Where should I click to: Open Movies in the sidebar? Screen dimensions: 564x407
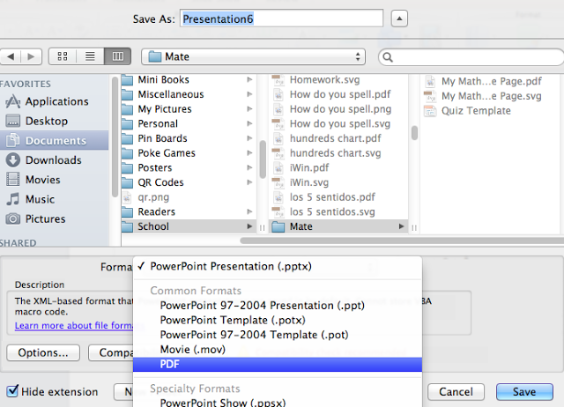54,180
